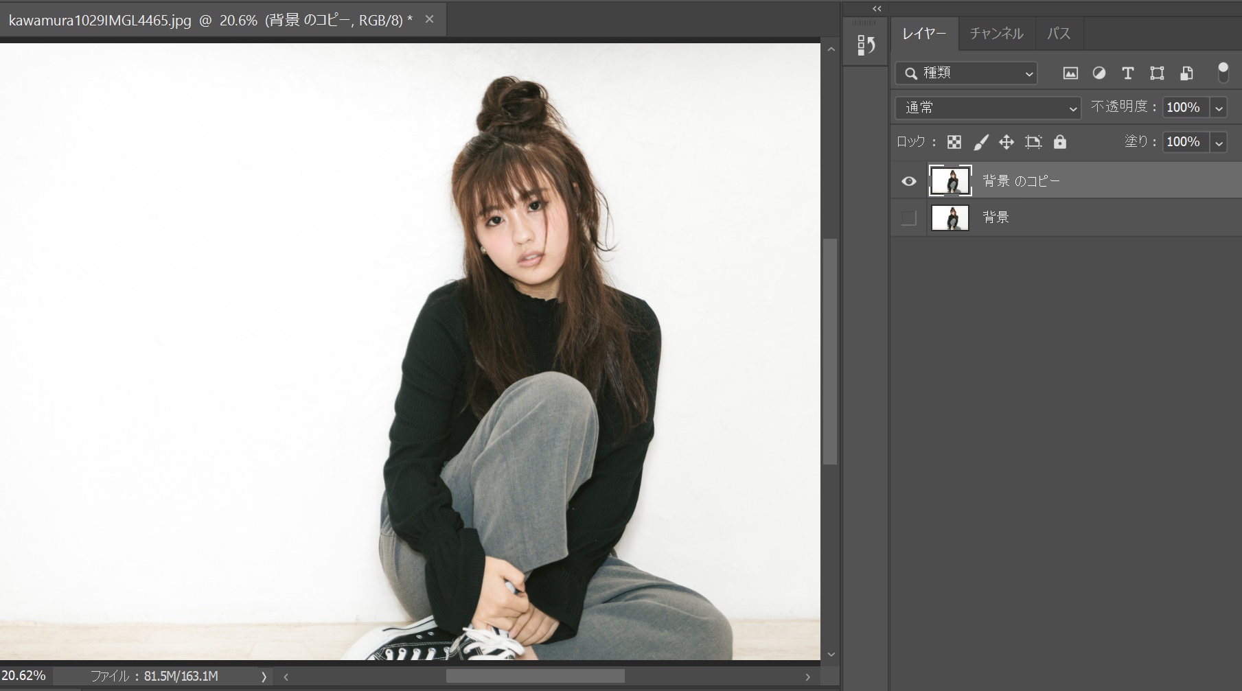Lock layer position move icon
Viewport: 1242px width, 691px height.
pyautogui.click(x=1007, y=142)
